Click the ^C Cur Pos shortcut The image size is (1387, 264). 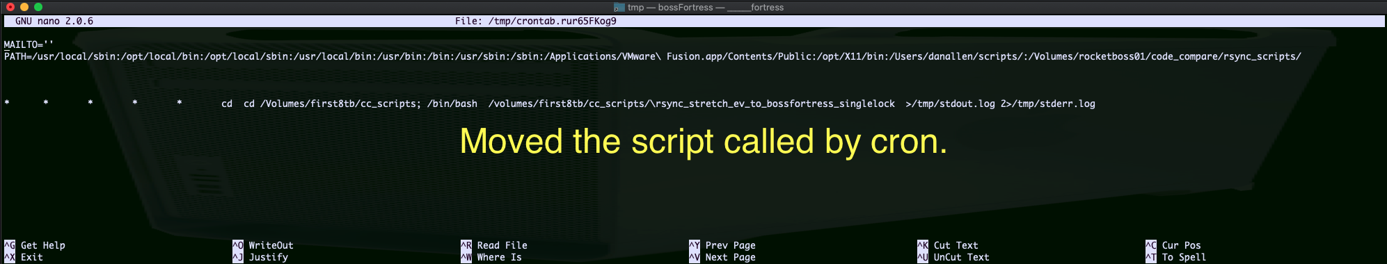coord(1173,245)
